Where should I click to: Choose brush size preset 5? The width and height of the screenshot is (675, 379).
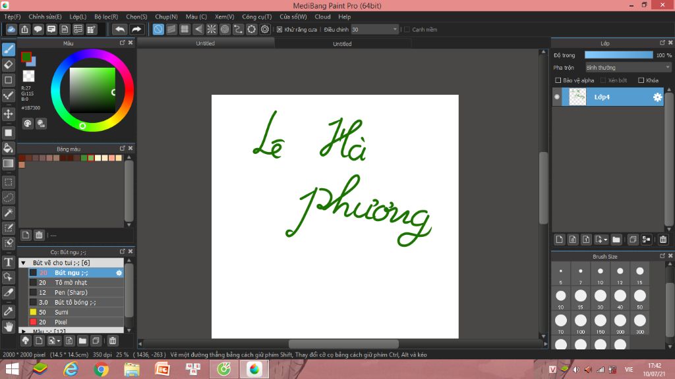coord(560,274)
